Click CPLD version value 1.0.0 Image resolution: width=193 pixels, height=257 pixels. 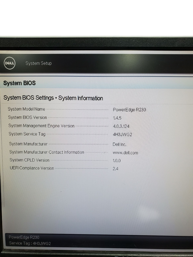117,161
